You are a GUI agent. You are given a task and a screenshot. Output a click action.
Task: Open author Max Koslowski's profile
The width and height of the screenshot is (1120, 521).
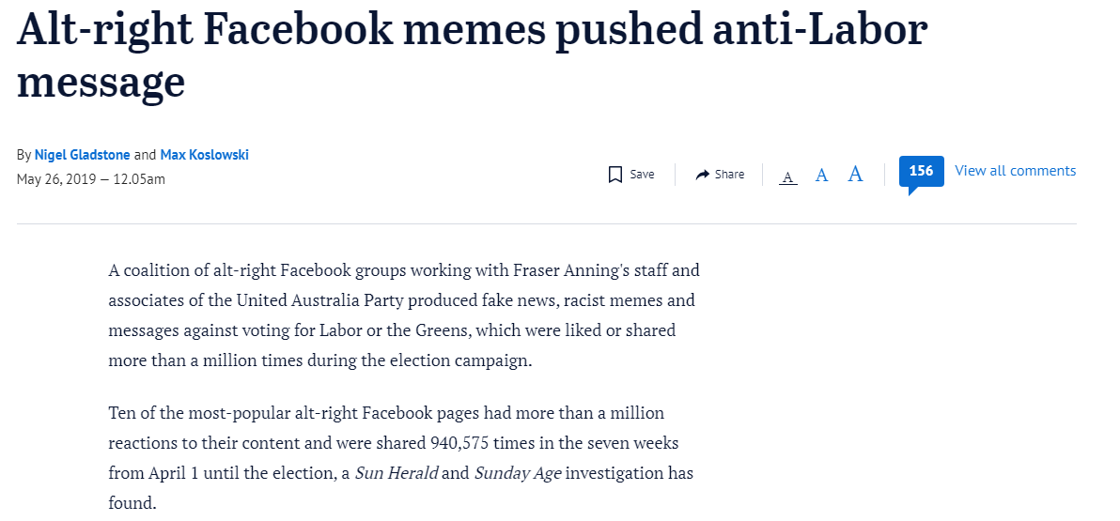pyautogui.click(x=204, y=154)
